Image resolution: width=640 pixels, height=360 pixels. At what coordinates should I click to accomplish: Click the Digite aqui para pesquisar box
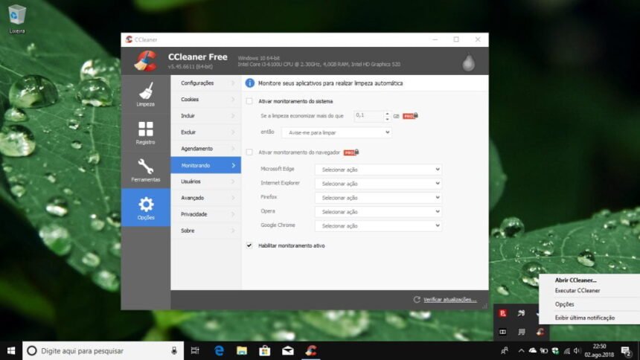coord(103,350)
